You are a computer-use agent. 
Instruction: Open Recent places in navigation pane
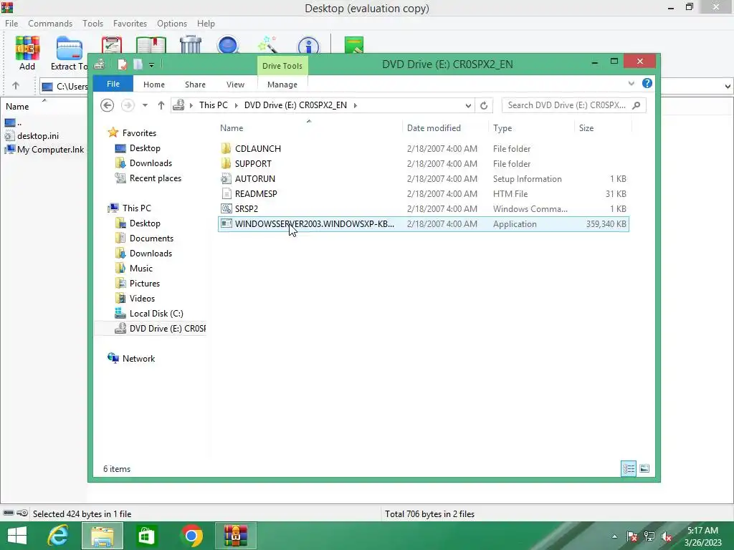click(155, 178)
